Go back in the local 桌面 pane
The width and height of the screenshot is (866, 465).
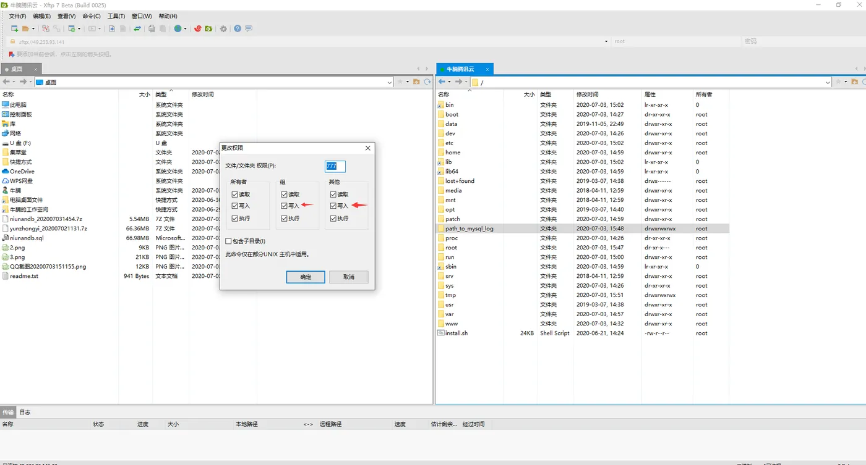point(6,82)
